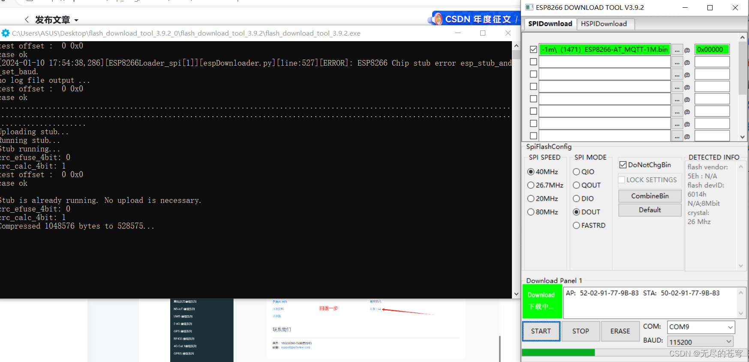Click the 'N/A;8Mbit' text in DETECTED INFO

click(704, 203)
